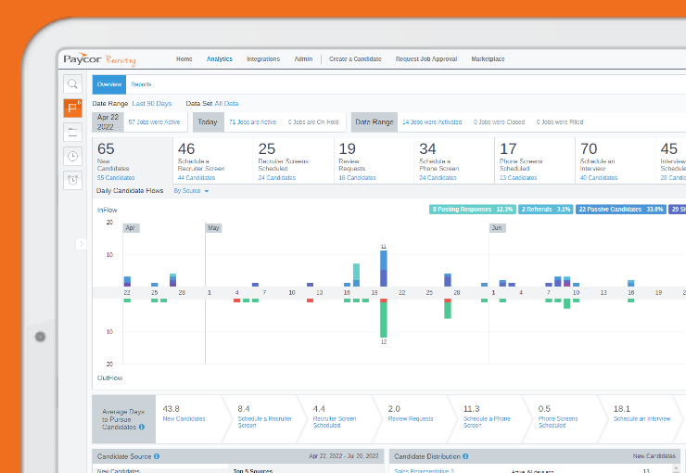Open 57 Jobs were Active link
The height and width of the screenshot is (473, 686).
point(154,122)
